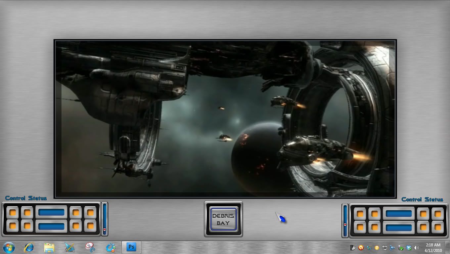Viewport: 450px width, 254px height.
Task: Open the orange avast tray icon
Action: (x=361, y=248)
